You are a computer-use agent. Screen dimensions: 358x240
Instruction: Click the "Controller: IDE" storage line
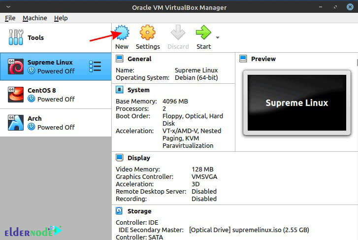pyautogui.click(x=137, y=222)
